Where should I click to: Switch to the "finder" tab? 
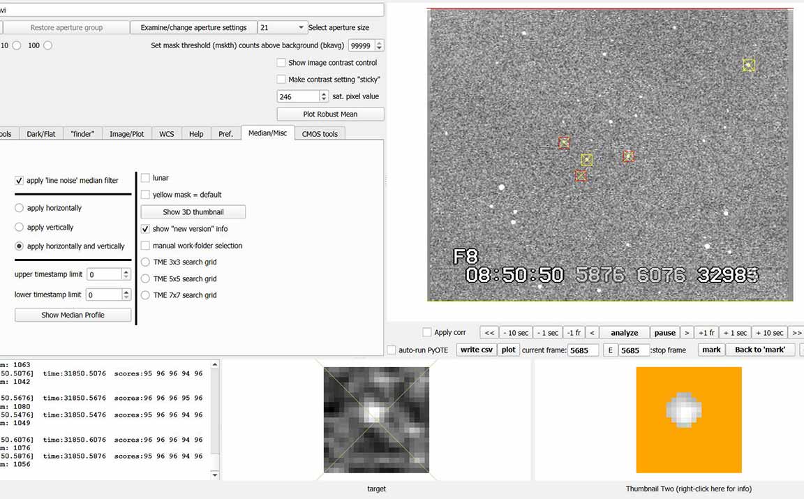point(82,134)
